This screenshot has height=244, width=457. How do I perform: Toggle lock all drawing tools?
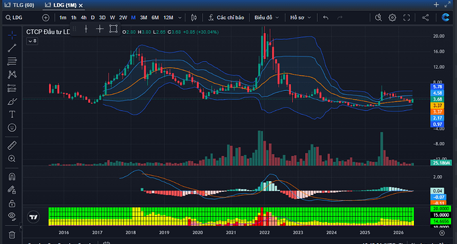(x=12, y=203)
